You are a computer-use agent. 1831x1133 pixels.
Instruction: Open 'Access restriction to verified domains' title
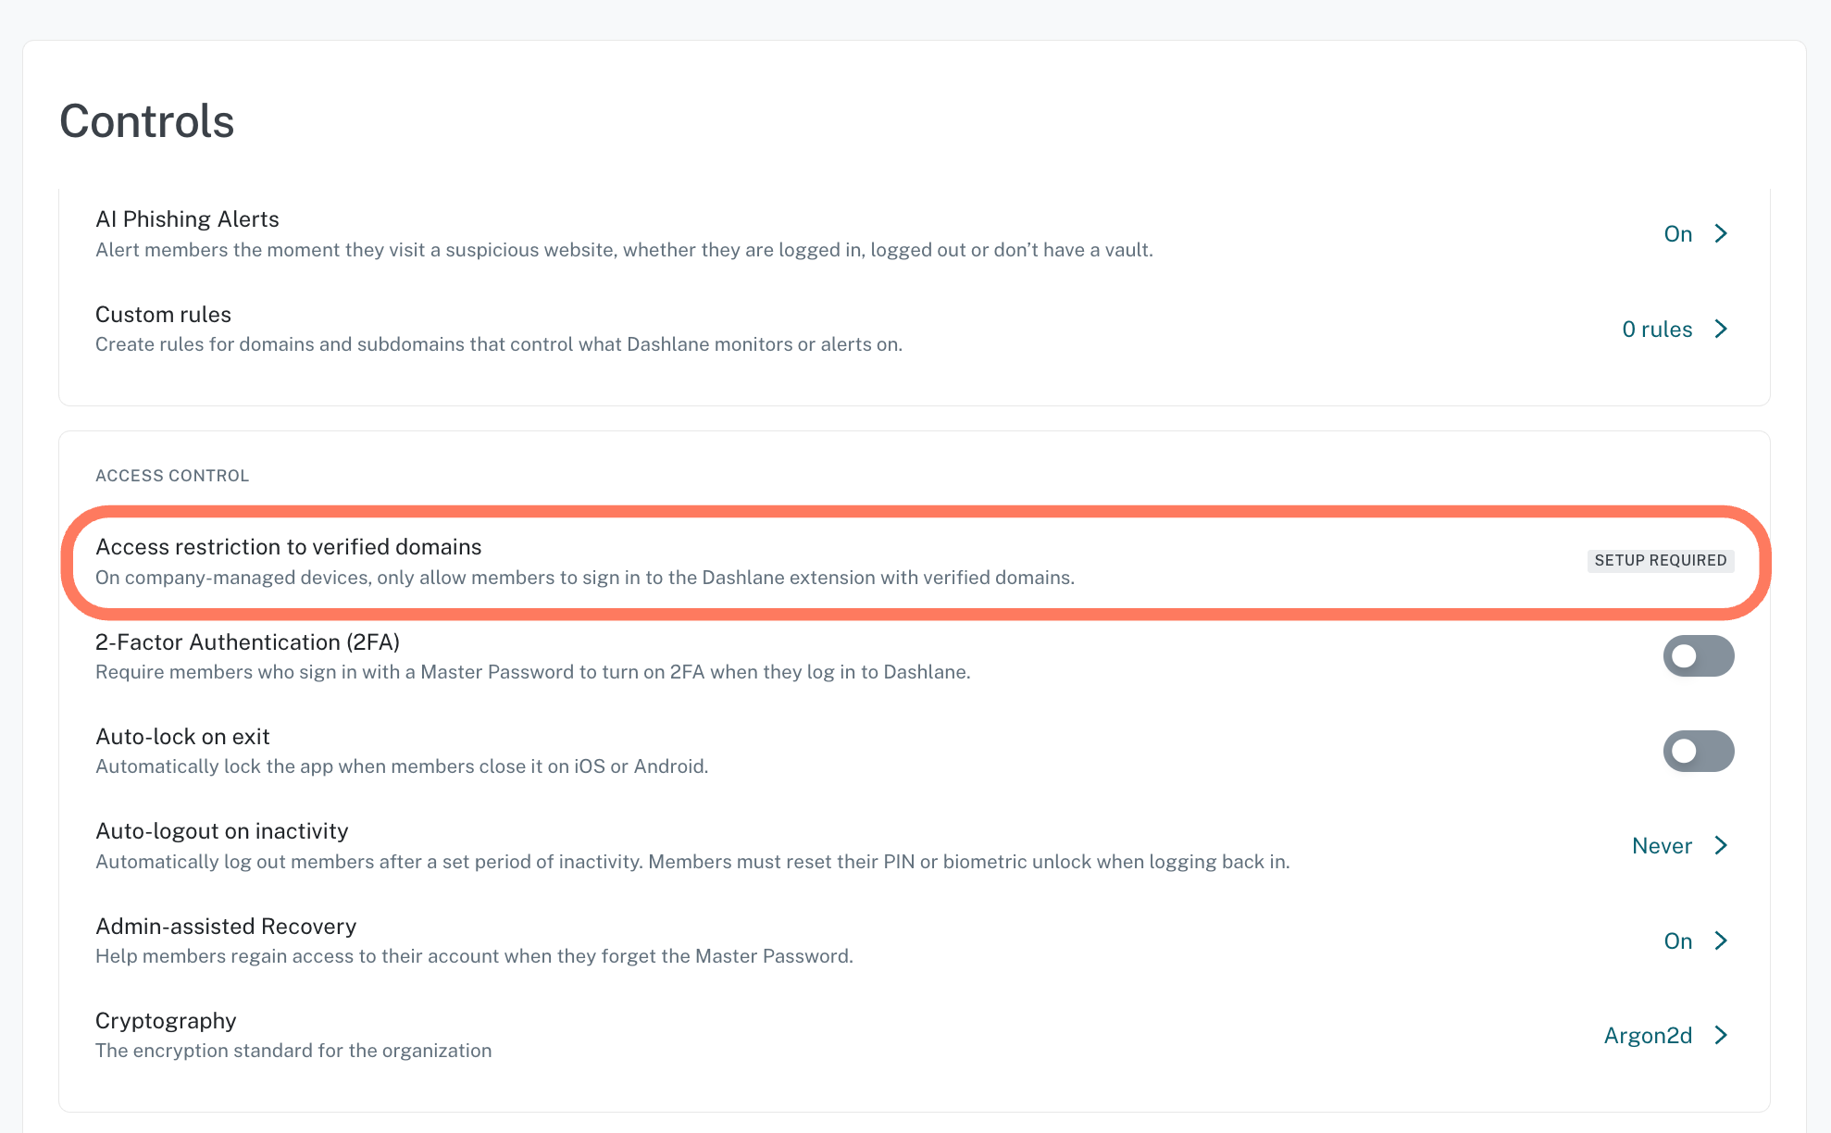[289, 546]
